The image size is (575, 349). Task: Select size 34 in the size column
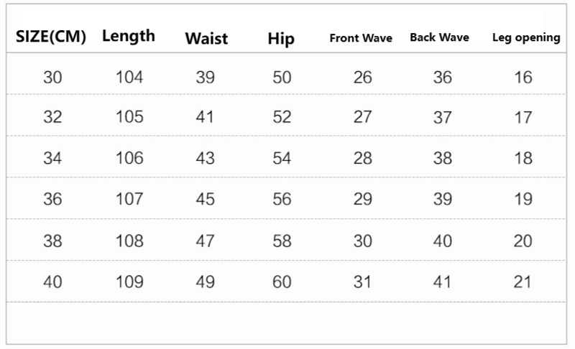[x=52, y=158]
